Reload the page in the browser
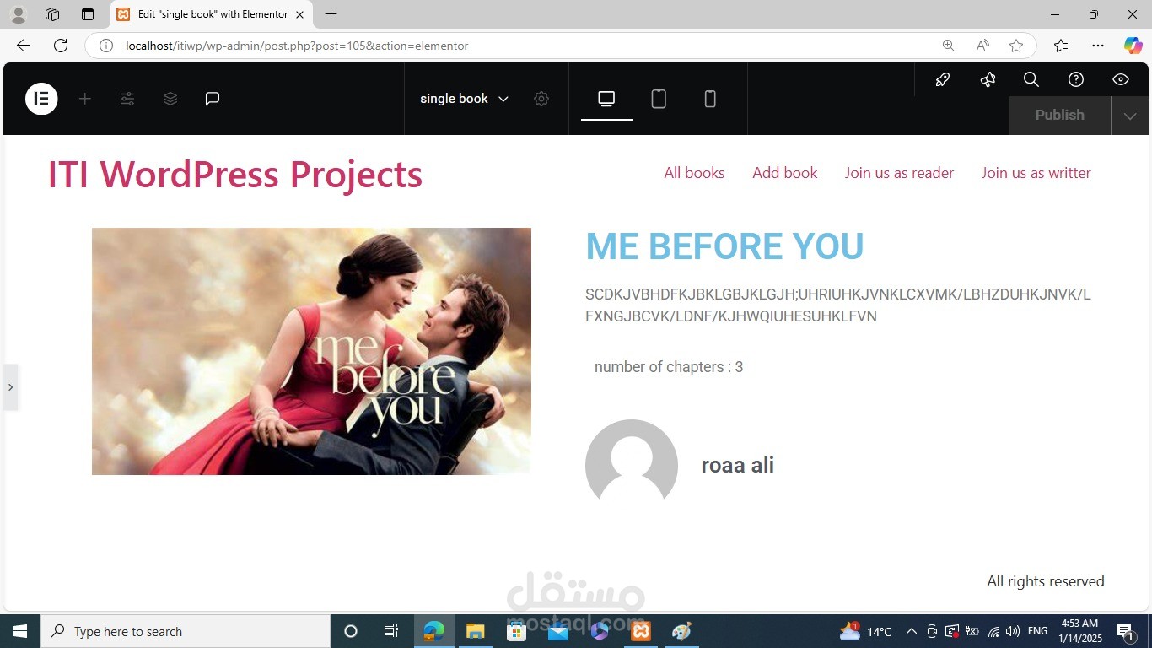This screenshot has width=1152, height=648. tap(61, 46)
